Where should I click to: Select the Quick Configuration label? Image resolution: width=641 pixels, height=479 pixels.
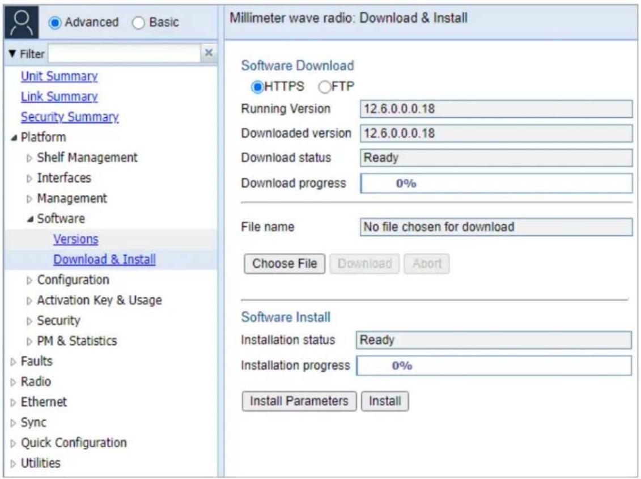point(74,443)
